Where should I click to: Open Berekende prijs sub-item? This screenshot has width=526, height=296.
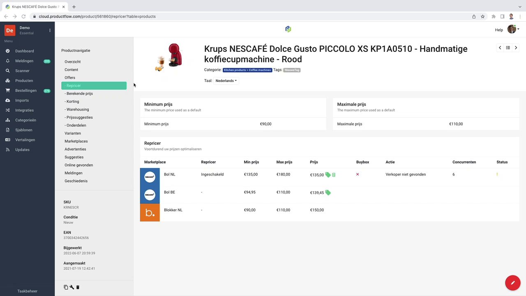(78, 93)
